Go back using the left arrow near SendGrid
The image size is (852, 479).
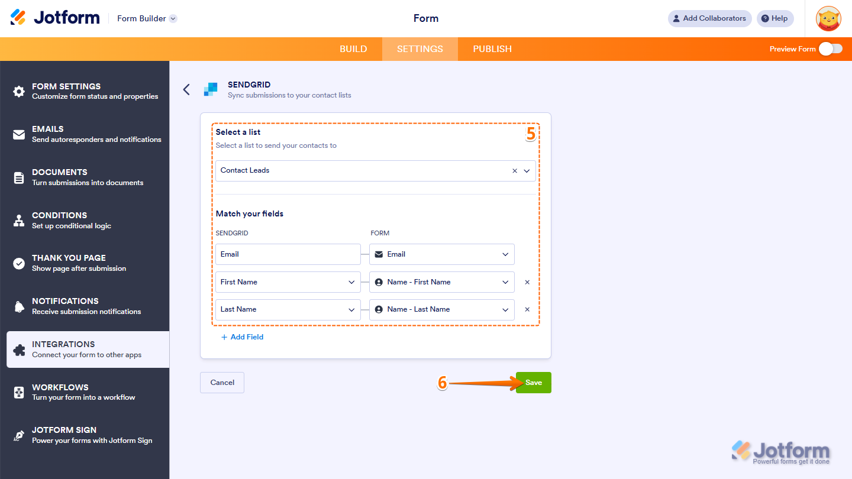click(x=186, y=89)
